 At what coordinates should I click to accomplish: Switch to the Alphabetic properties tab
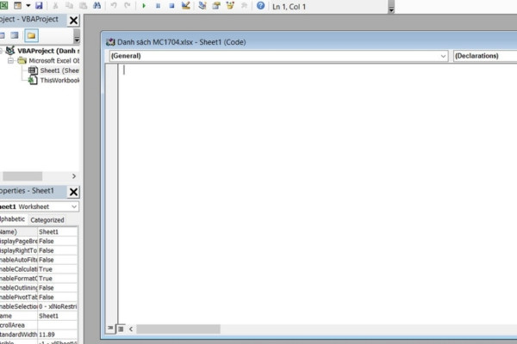point(13,219)
